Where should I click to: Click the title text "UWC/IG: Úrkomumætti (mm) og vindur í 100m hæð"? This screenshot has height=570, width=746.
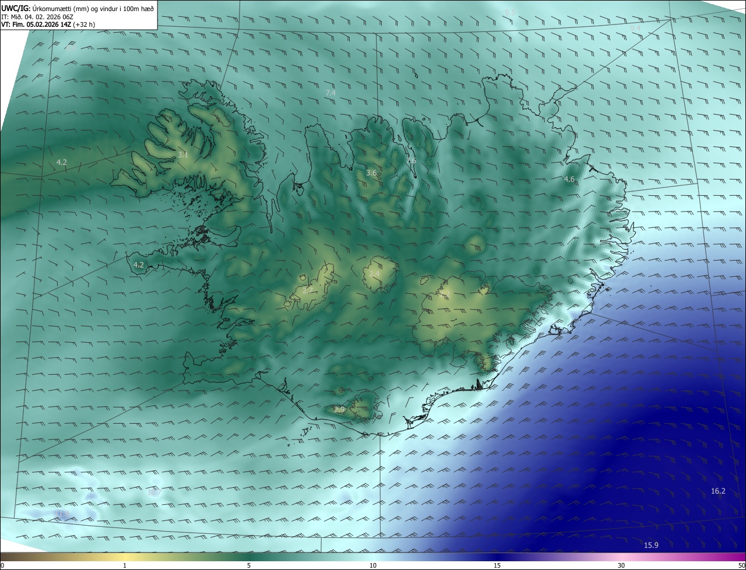78,8
